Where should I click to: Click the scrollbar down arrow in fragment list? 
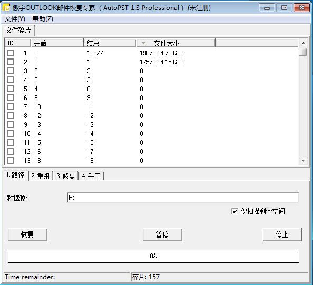click(303, 161)
